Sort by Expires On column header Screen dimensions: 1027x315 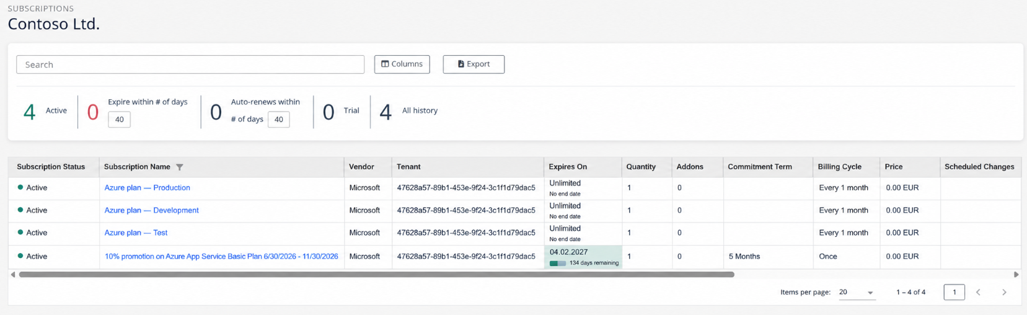tap(568, 167)
